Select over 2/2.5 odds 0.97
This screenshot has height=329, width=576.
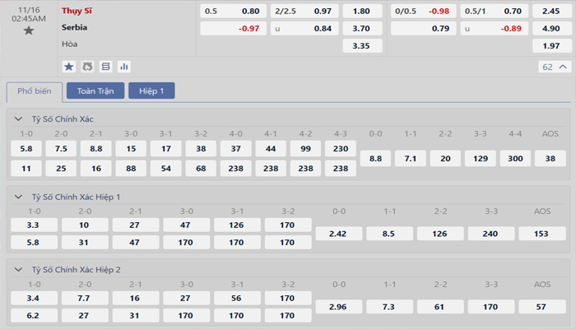click(x=304, y=12)
